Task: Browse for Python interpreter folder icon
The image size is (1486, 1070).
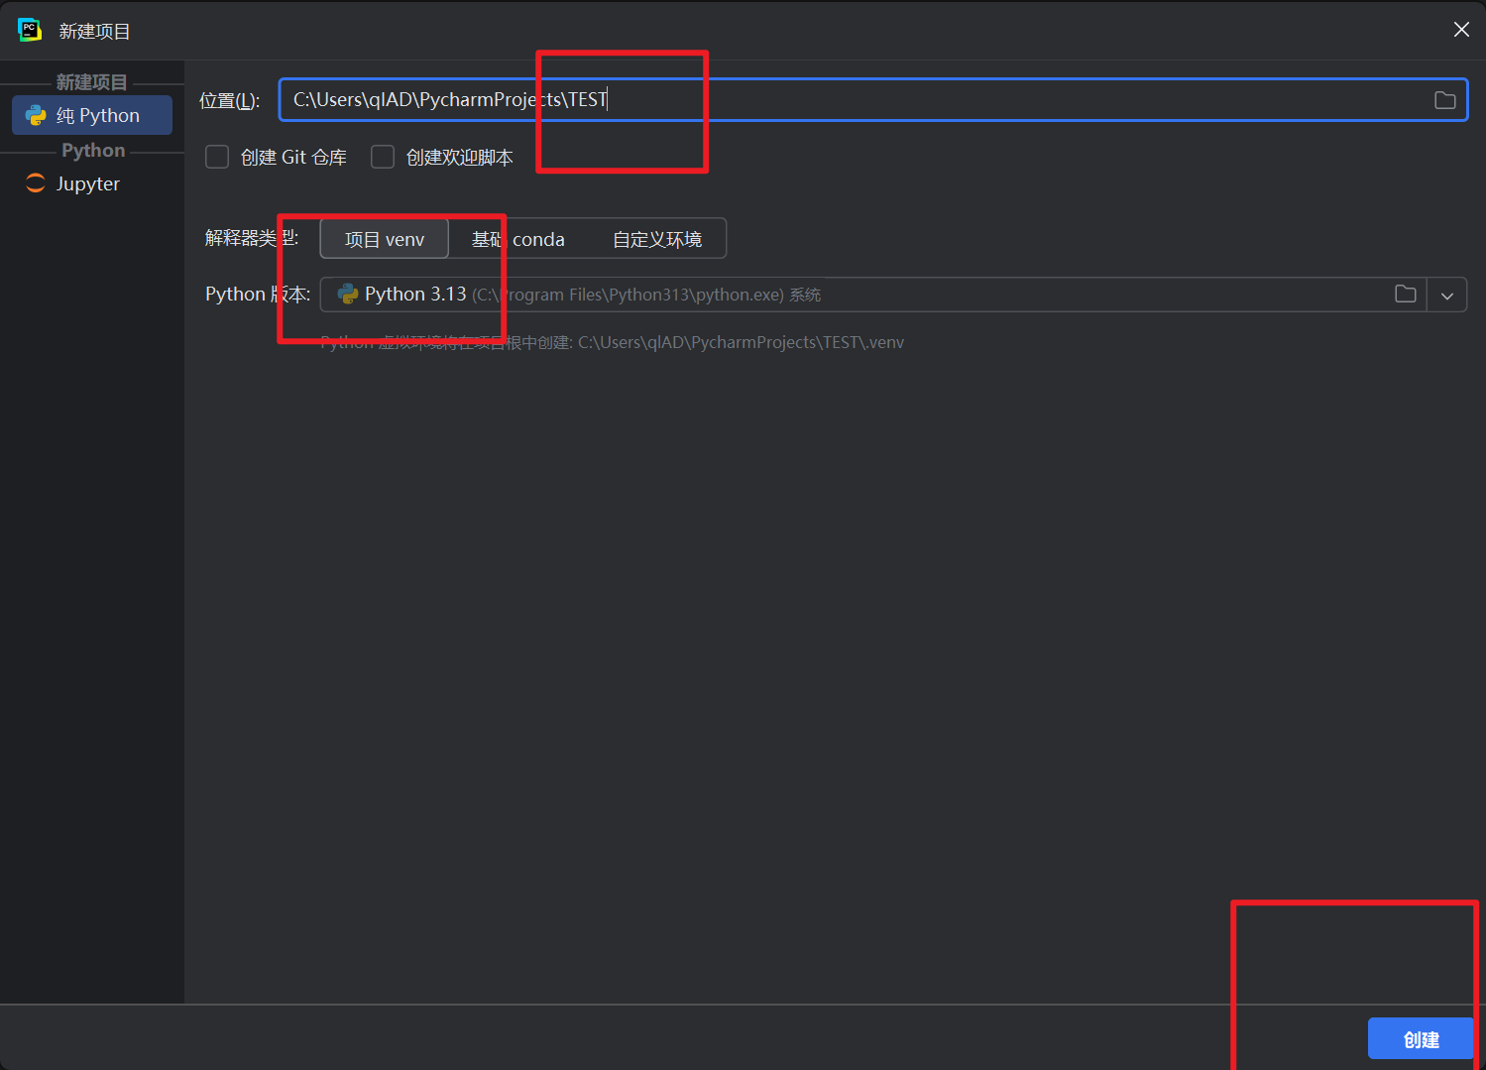Action: [x=1406, y=294]
